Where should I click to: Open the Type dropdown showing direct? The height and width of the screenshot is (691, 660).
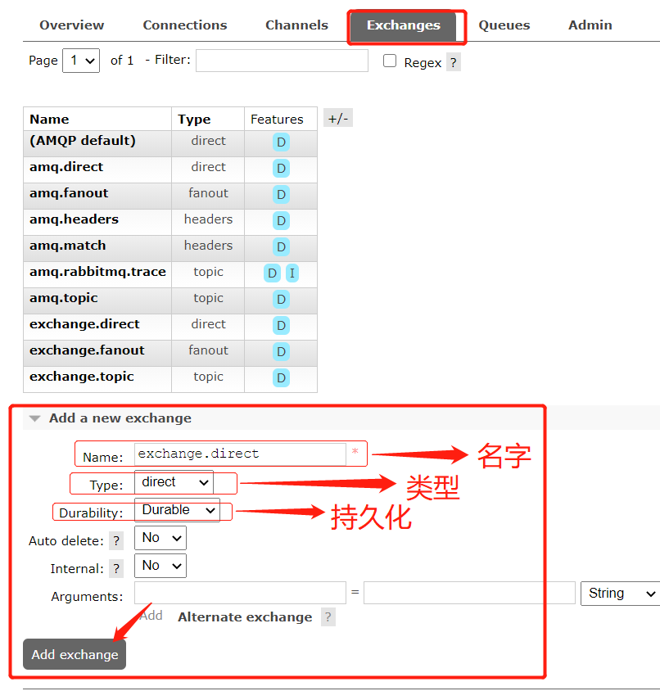[174, 482]
